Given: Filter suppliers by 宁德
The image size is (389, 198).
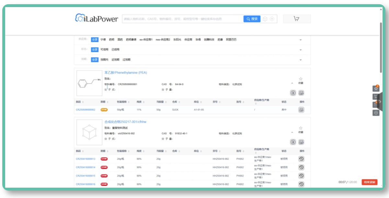Looking at the screenshot, I should (103, 39).
